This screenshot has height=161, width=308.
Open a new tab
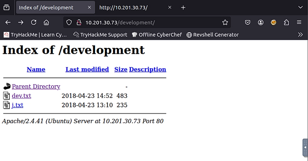(183, 7)
